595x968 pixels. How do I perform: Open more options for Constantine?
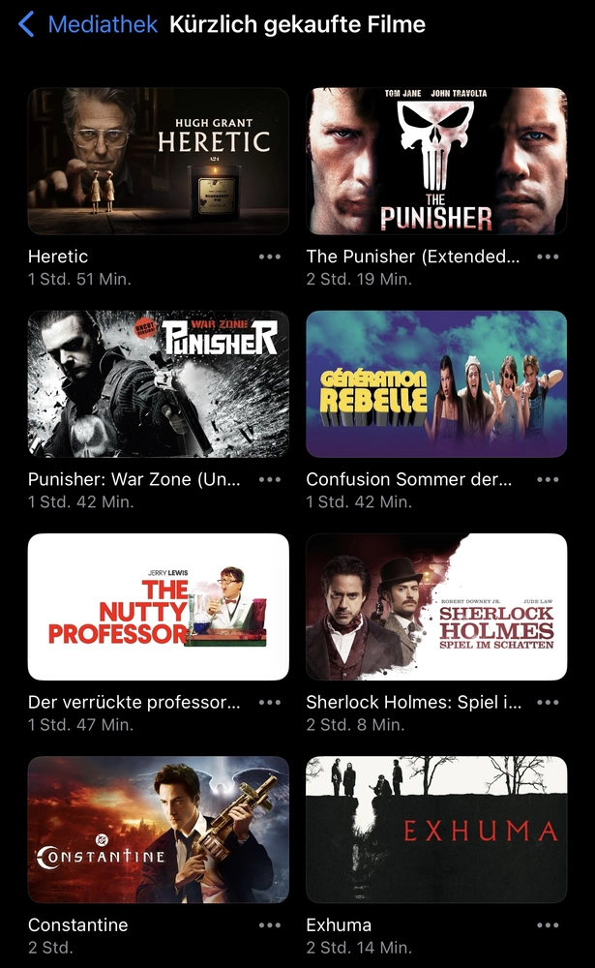point(270,924)
